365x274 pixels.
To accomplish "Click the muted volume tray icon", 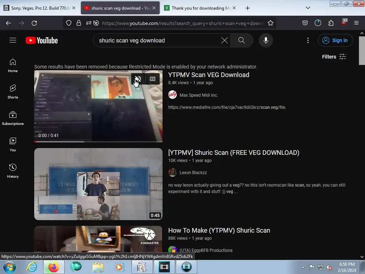I will click(x=329, y=268).
